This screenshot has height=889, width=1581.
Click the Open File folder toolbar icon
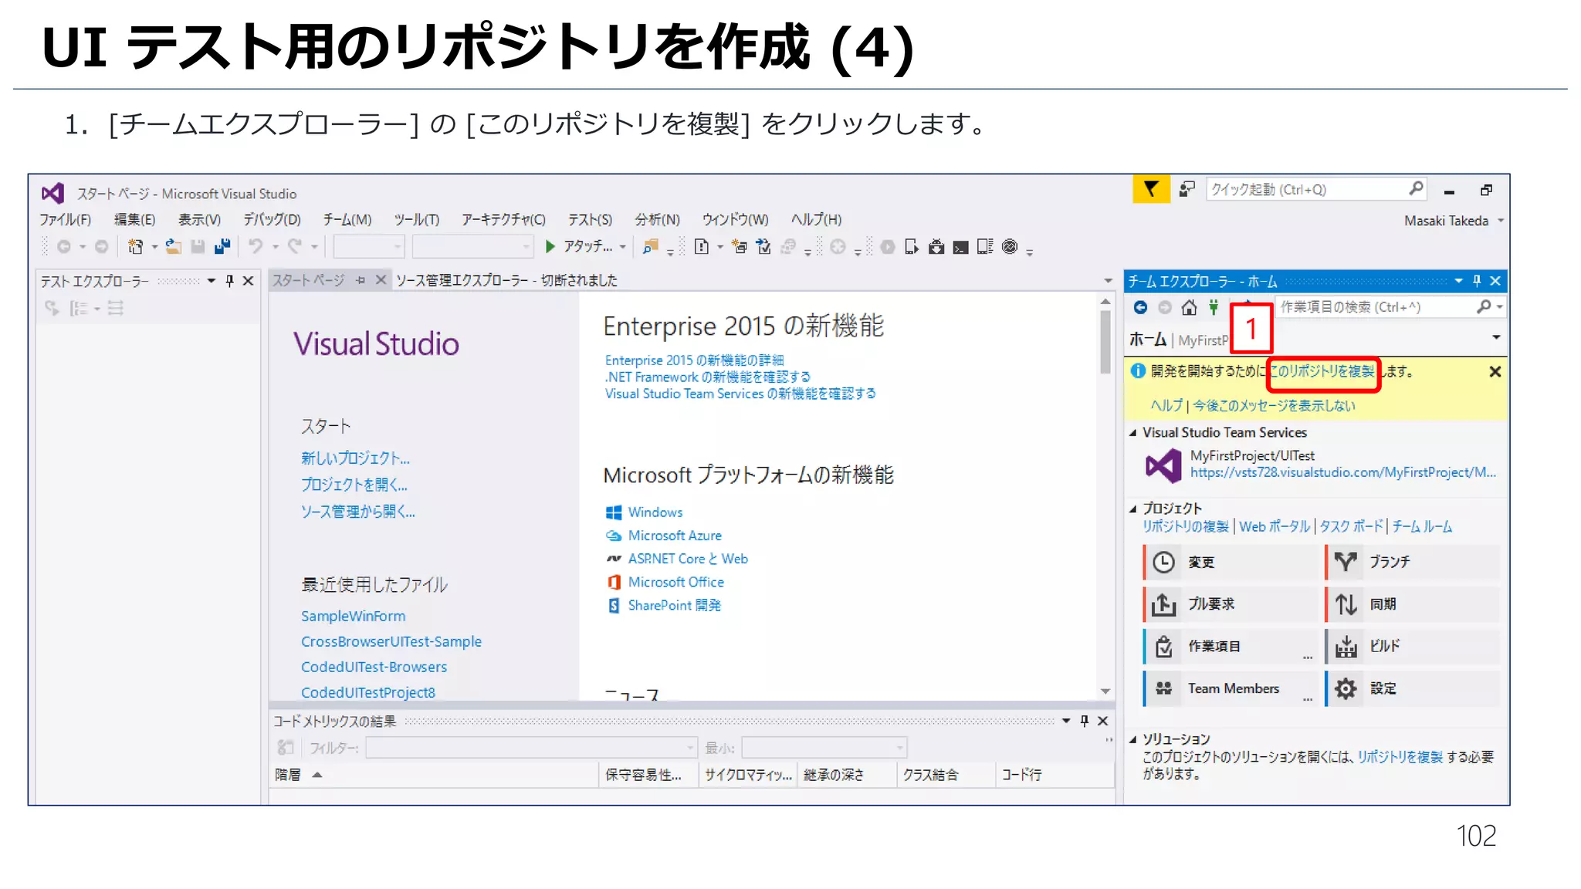point(174,247)
